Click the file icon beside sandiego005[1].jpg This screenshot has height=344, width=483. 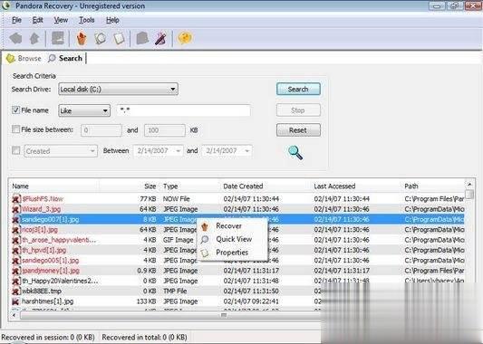coord(16,261)
